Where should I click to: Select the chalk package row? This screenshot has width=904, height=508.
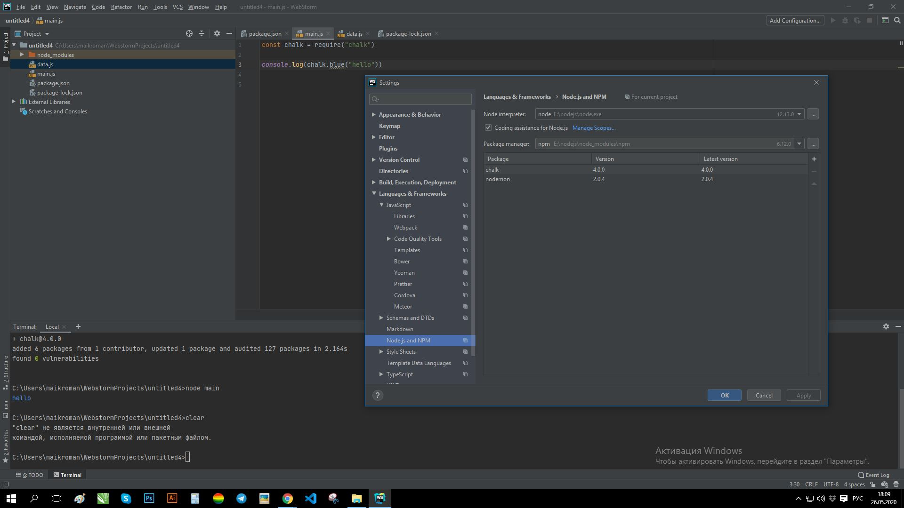(x=646, y=170)
